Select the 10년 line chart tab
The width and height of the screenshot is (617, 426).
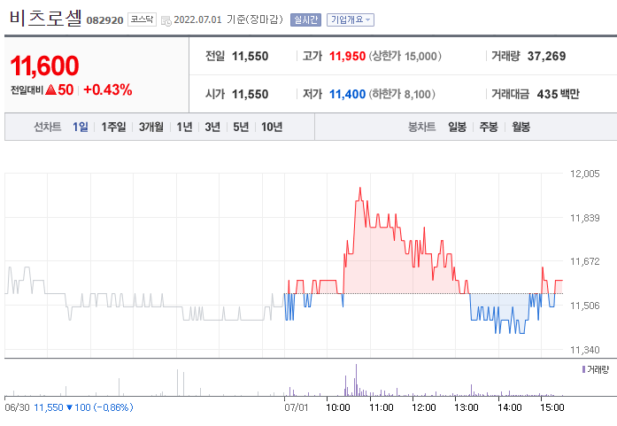(272, 127)
